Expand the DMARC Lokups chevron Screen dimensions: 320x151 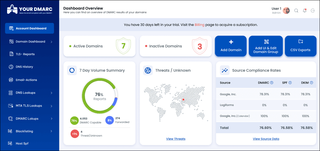pyautogui.click(x=51, y=119)
